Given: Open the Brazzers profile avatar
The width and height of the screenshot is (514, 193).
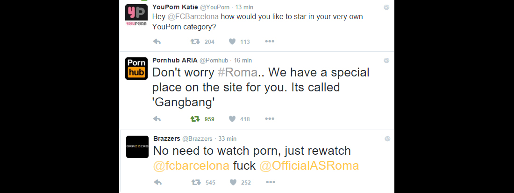Looking at the screenshot, I should (137, 146).
